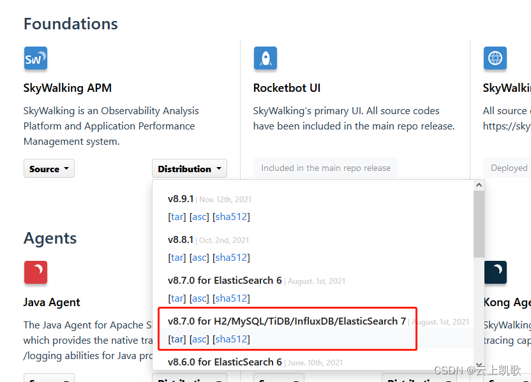The height and width of the screenshot is (382, 531).
Task: Select 'v8.7.0 for ElasticSearch 6' heading
Action: click(225, 281)
